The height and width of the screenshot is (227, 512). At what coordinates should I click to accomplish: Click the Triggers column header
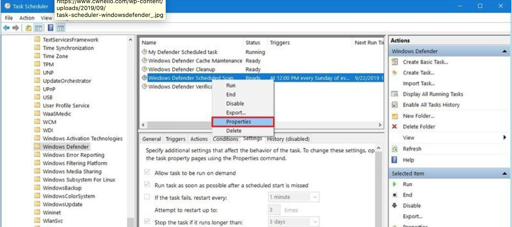[x=309, y=43]
